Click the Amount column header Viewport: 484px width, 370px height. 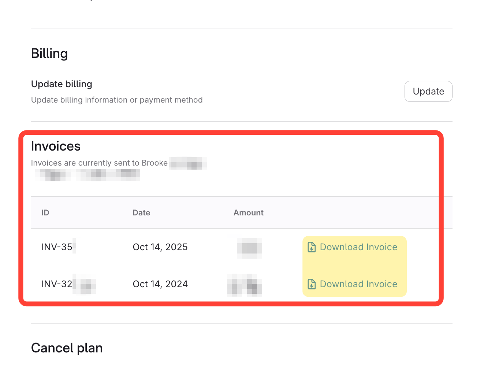(248, 213)
